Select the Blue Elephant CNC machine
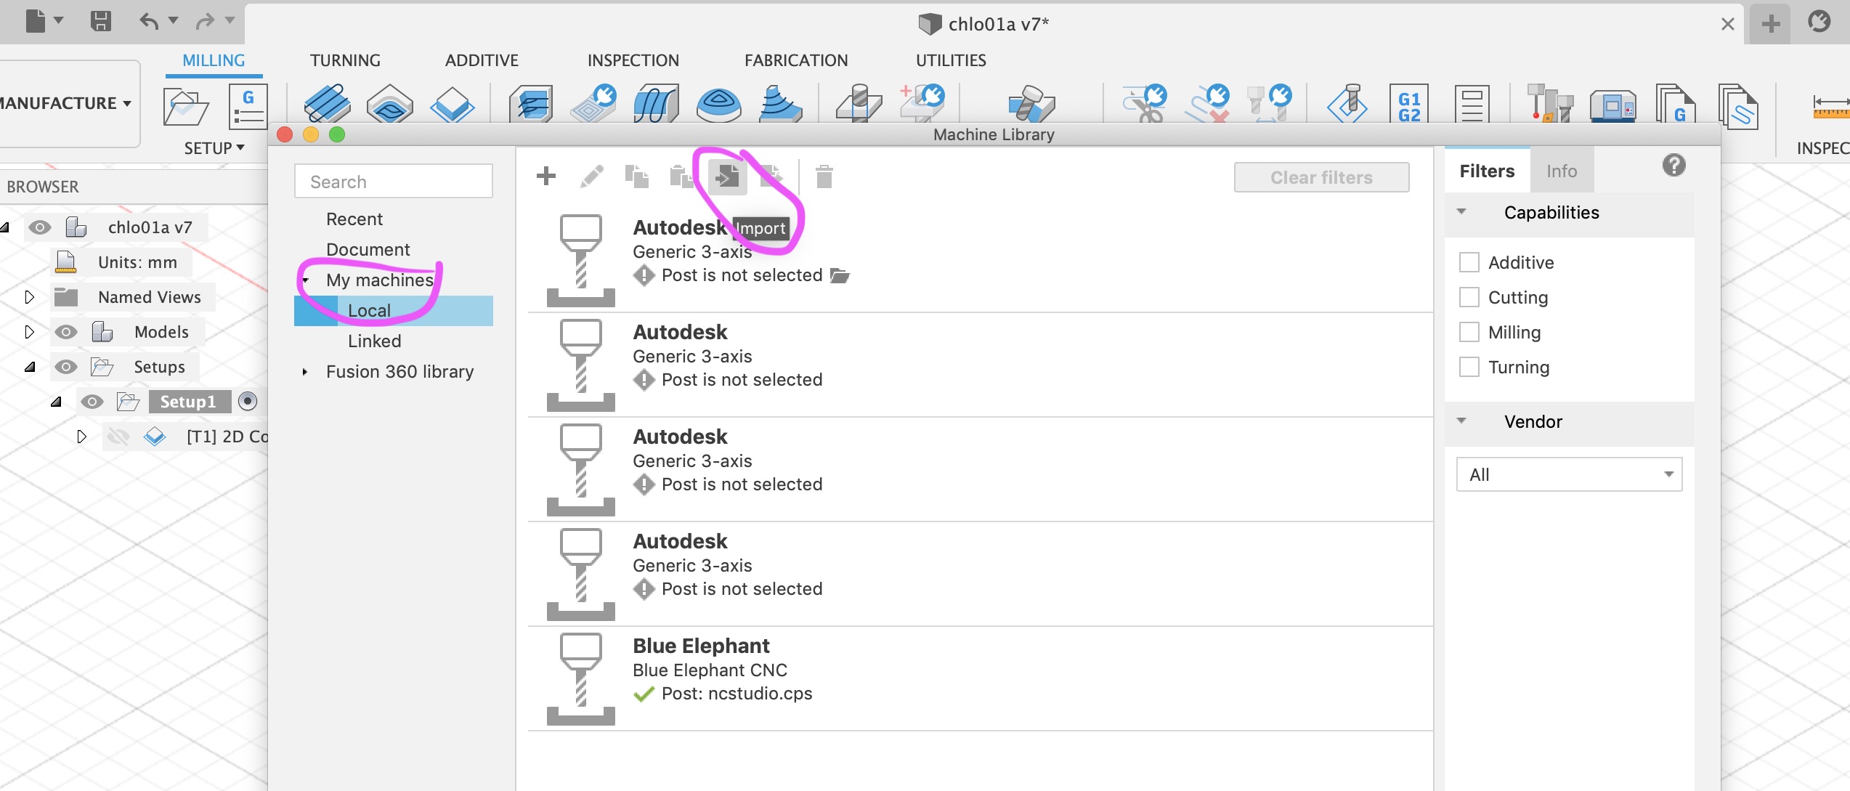The image size is (1850, 791). coord(980,678)
